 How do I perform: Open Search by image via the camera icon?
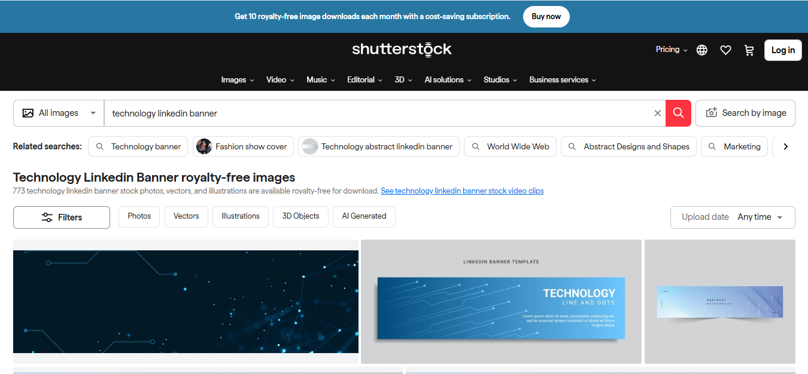pos(712,112)
